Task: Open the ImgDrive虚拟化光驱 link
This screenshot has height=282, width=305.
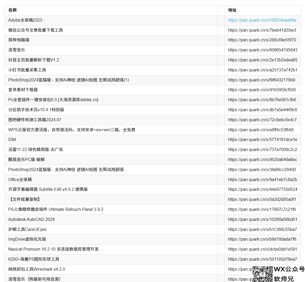Action: click(x=262, y=239)
